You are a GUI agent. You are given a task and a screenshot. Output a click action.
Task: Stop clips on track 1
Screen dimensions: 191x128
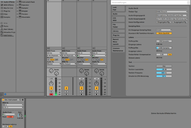pos(48,48)
